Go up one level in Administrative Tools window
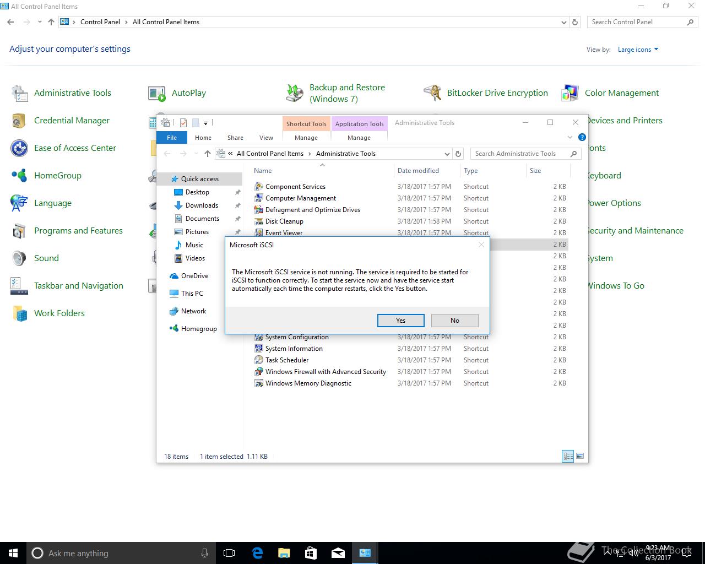Image resolution: width=705 pixels, height=564 pixels. coord(207,154)
